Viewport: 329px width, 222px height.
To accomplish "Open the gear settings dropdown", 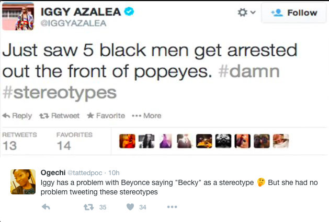I will [x=246, y=13].
